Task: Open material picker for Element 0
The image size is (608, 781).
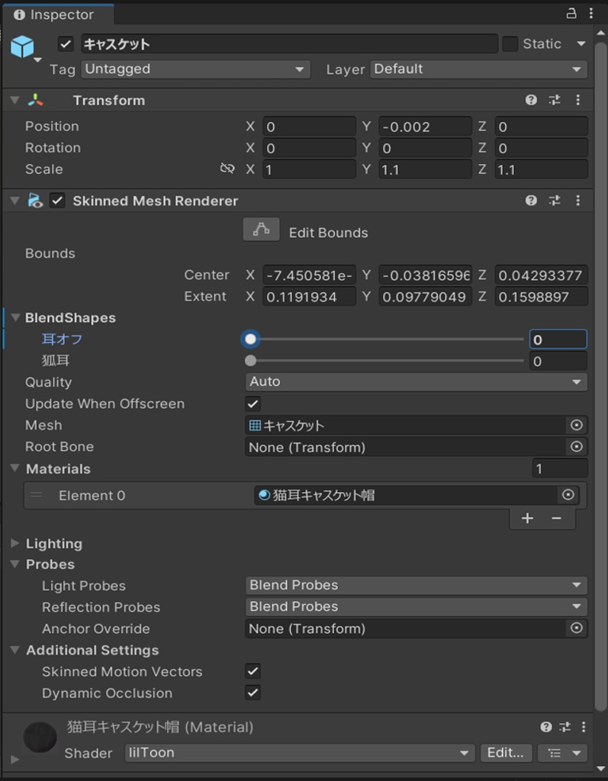Action: tap(568, 495)
